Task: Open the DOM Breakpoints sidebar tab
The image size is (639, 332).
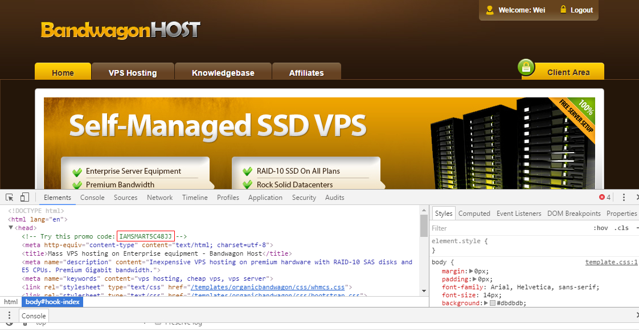Action: 574,214
